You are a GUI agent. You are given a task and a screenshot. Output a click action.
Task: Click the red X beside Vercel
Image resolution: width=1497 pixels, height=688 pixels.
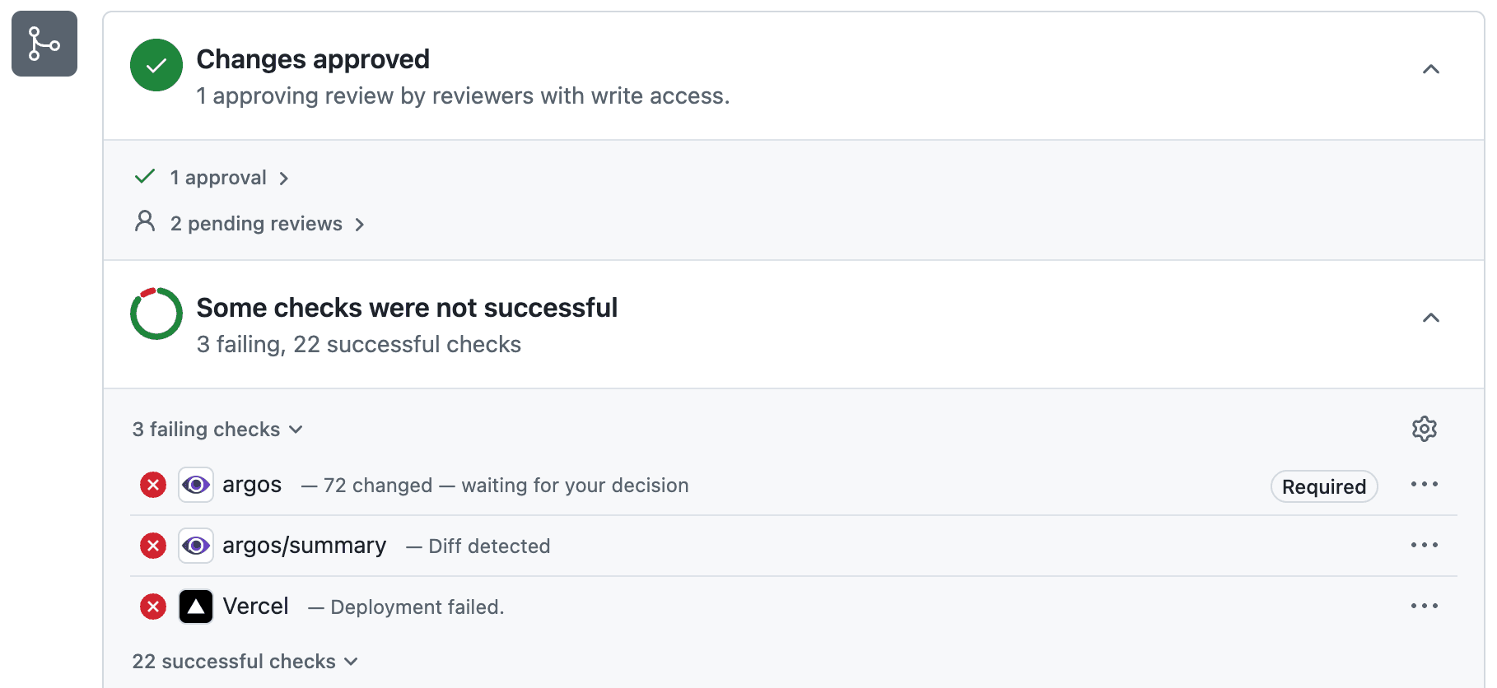pyautogui.click(x=152, y=607)
